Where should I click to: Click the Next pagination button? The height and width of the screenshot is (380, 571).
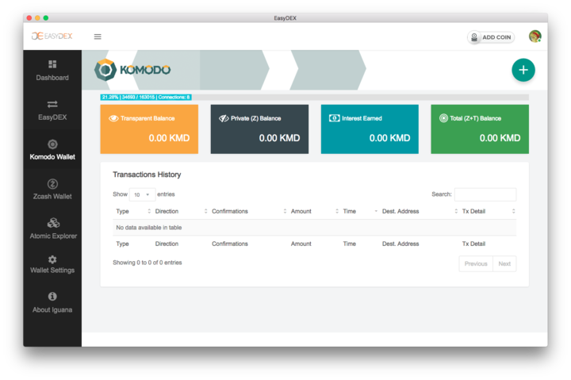tap(504, 263)
